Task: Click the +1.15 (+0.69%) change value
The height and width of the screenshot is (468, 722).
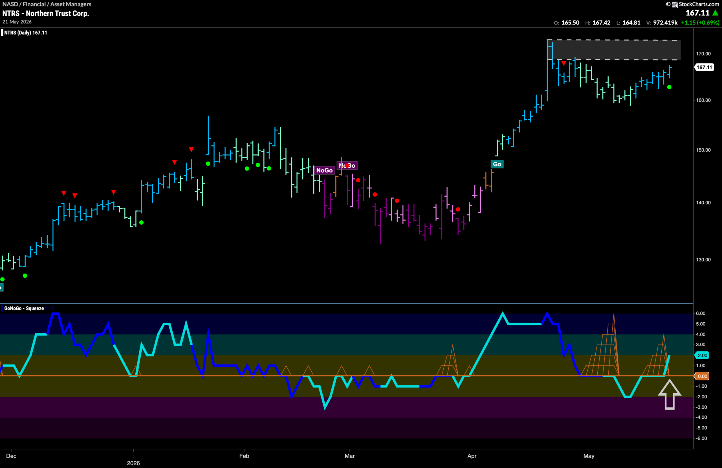Action: 700,23
